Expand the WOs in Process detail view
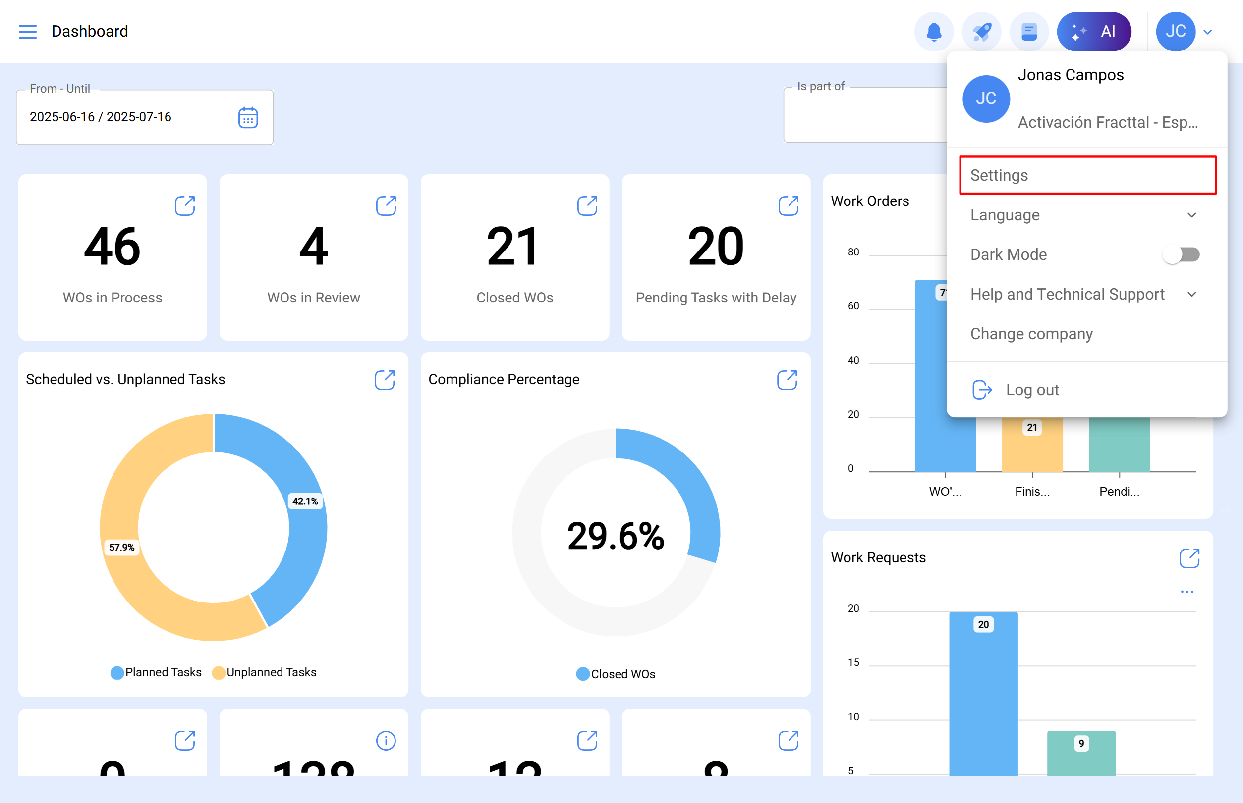This screenshot has height=803, width=1243. [186, 205]
